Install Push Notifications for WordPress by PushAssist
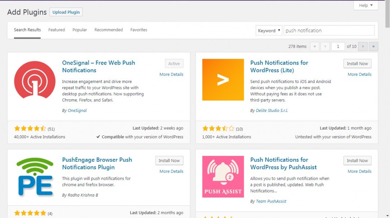This screenshot has height=218, width=390. (357, 160)
